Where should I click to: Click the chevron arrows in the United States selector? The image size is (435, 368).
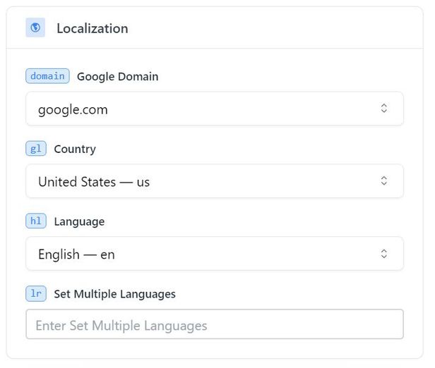[x=383, y=180]
